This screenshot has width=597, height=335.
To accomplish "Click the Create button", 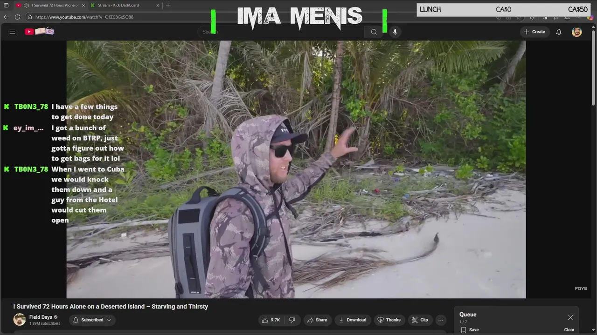I will click(535, 32).
